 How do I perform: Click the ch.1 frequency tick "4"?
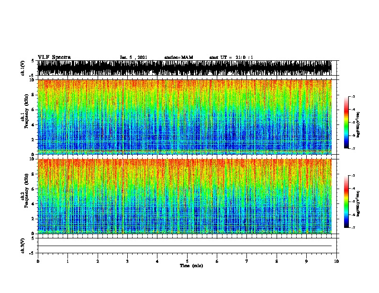33,125
